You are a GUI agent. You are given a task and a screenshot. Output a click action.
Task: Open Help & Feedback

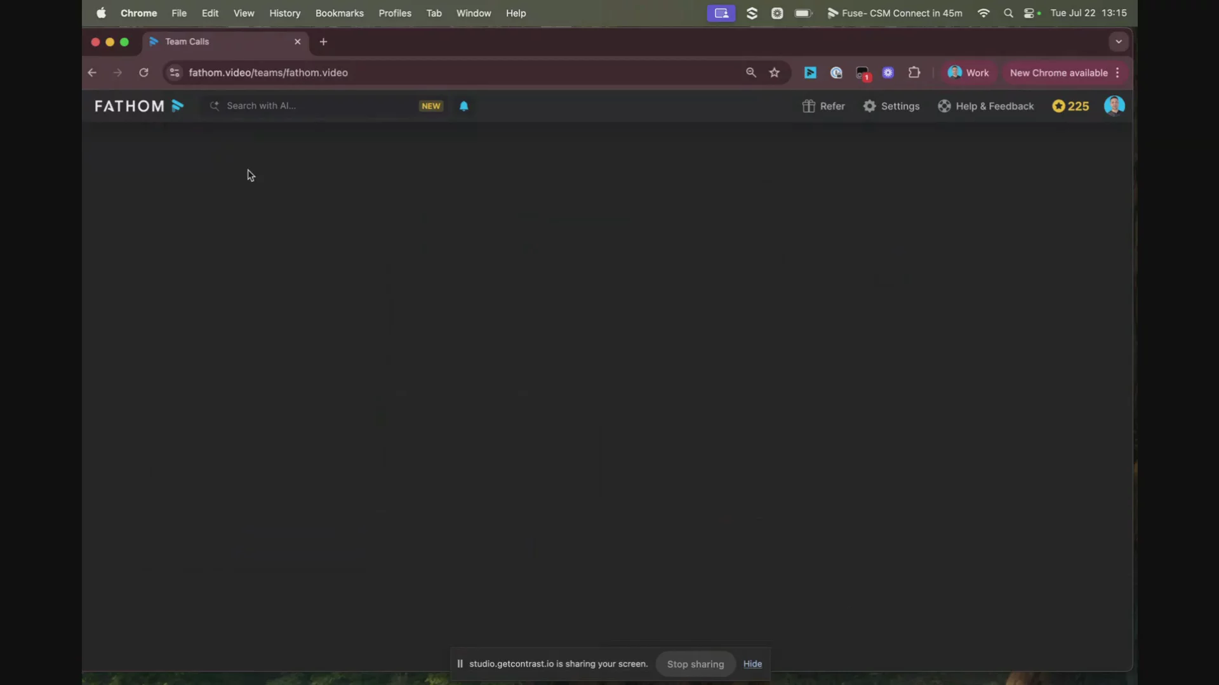coord(986,106)
